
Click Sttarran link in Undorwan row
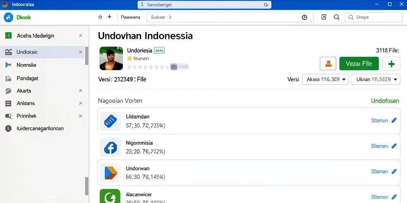[380, 171]
